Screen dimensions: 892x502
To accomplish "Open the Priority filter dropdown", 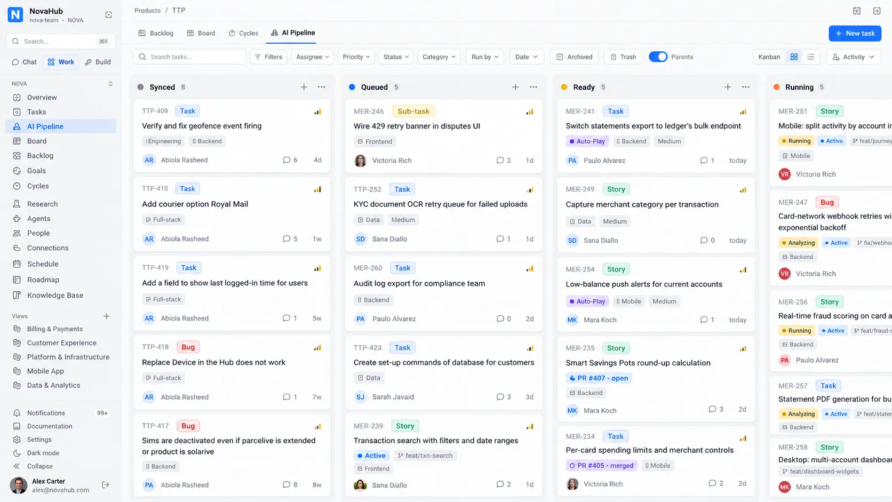I will (356, 57).
